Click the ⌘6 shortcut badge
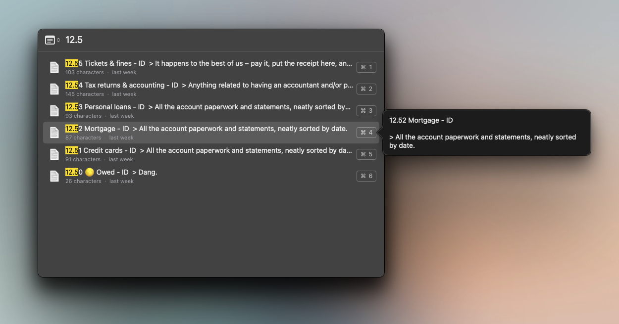619x324 pixels. tap(366, 176)
